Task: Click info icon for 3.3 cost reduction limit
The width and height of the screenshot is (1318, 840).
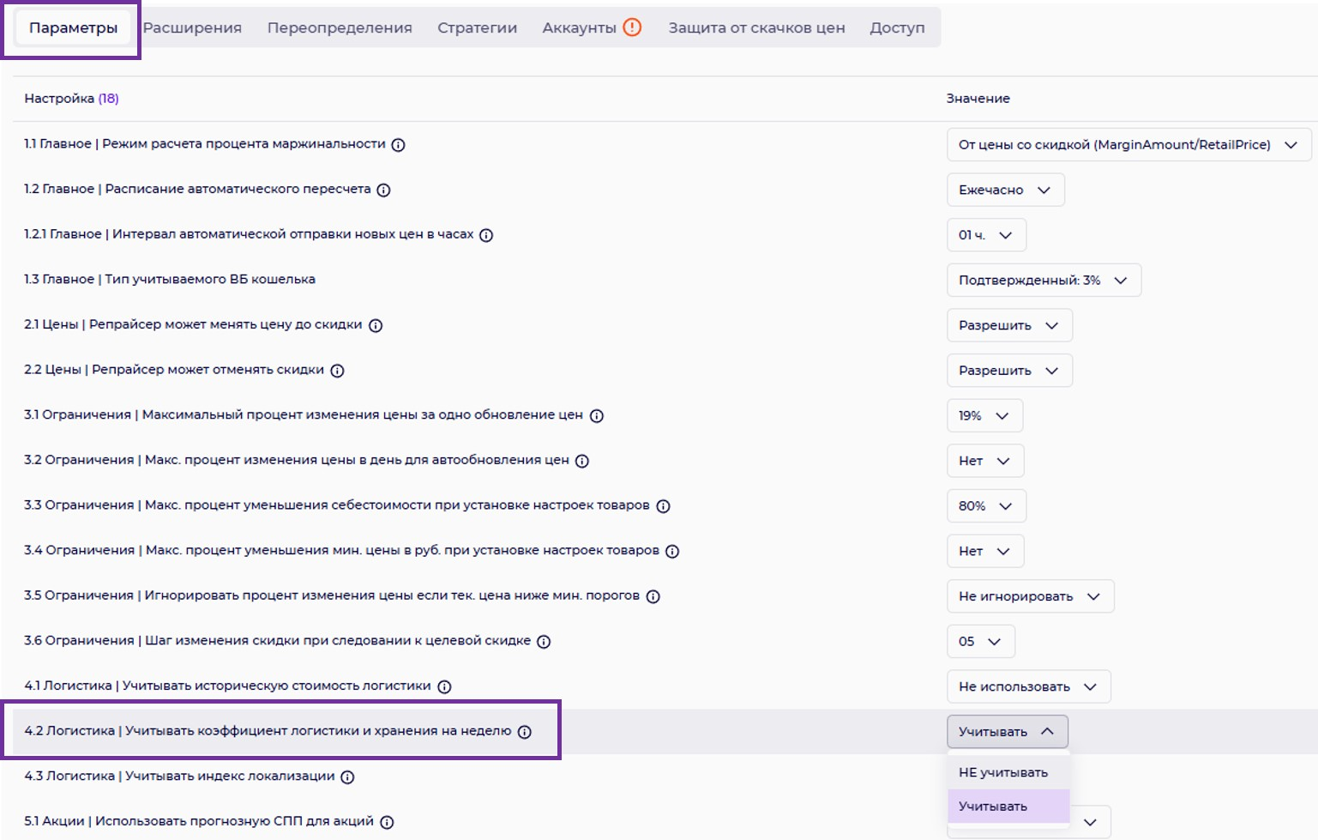Action: pyautogui.click(x=663, y=506)
